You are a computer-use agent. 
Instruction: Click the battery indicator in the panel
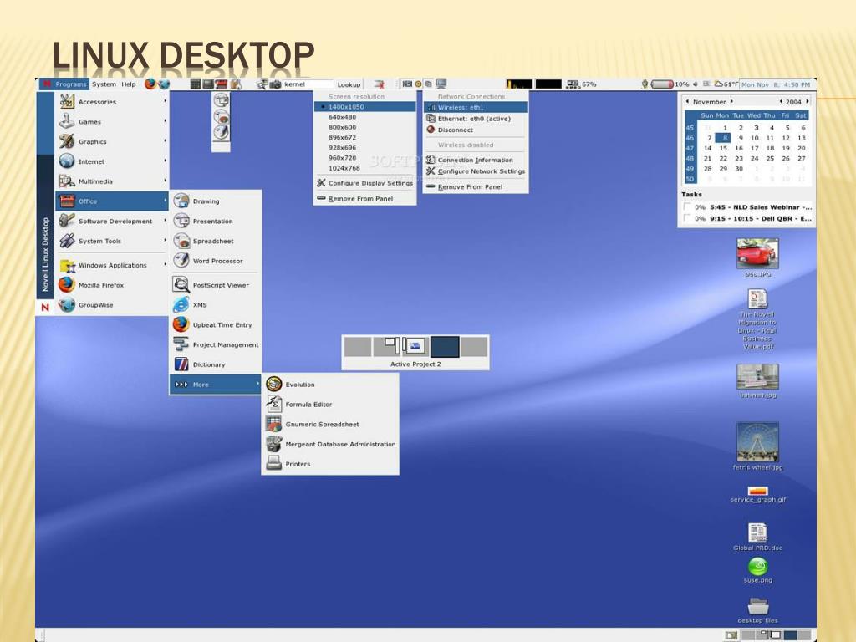click(663, 84)
